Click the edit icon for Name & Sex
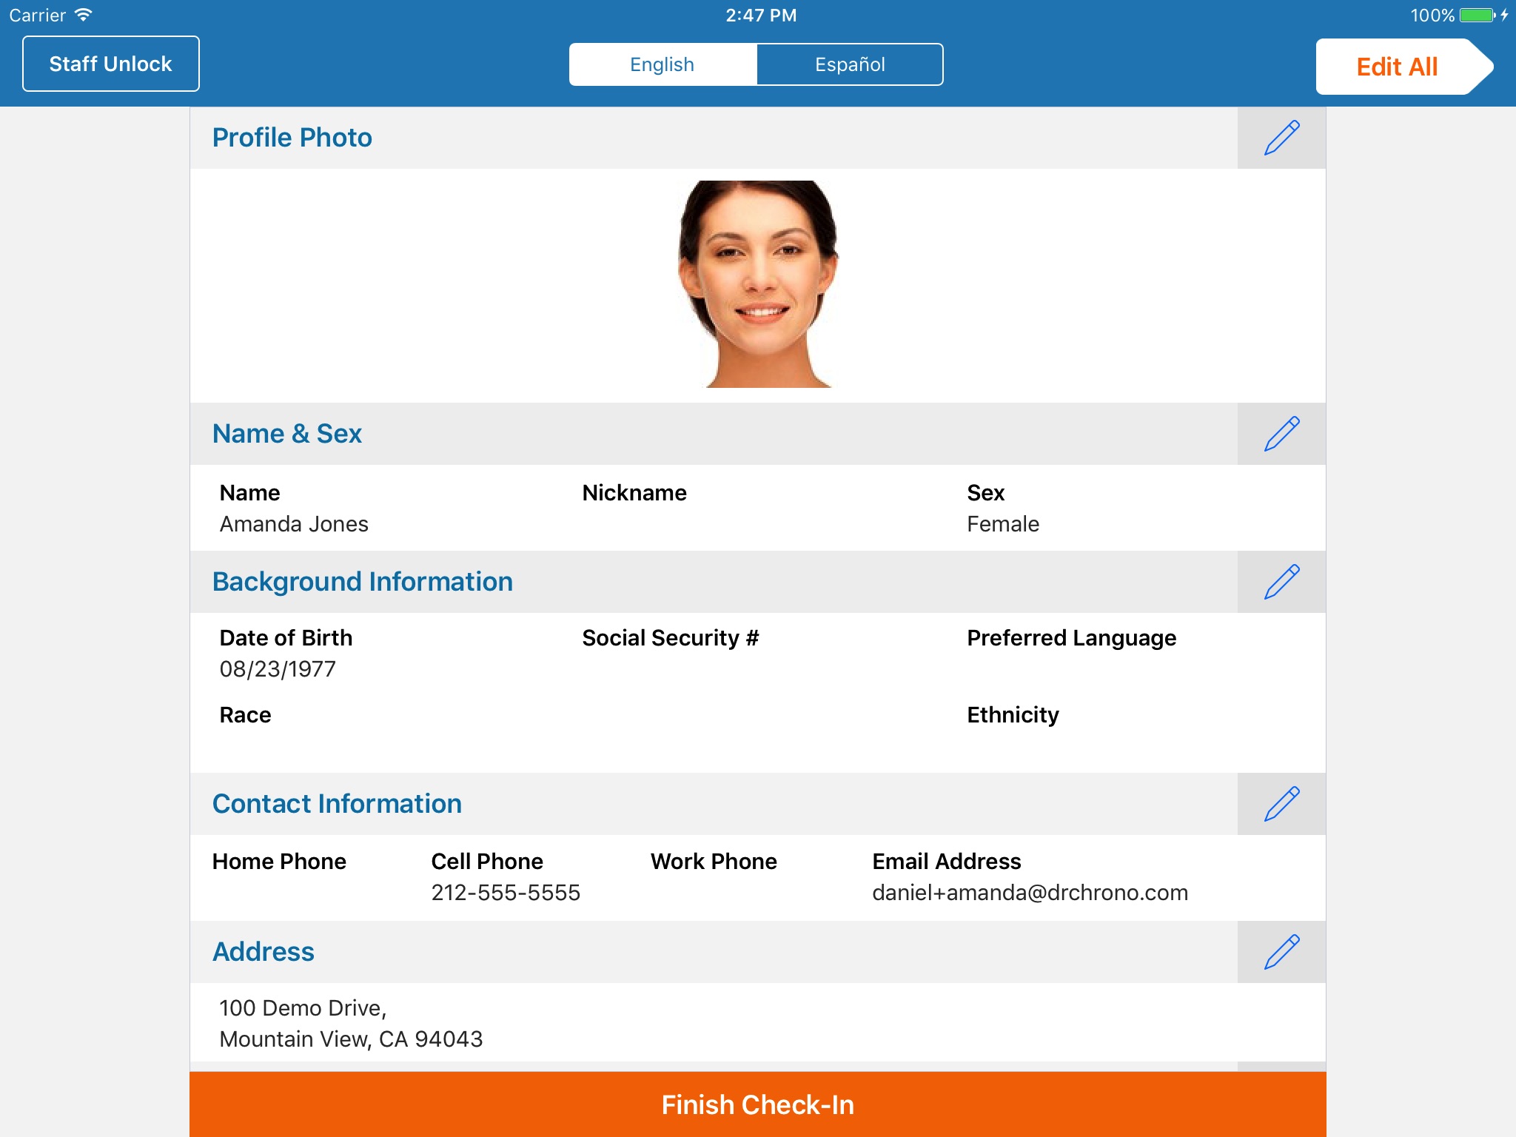The image size is (1516, 1137). (x=1282, y=432)
